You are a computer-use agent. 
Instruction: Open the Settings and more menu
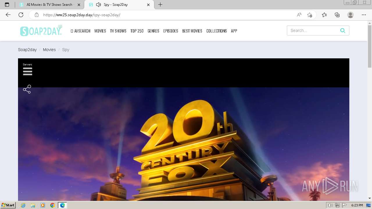(x=364, y=15)
